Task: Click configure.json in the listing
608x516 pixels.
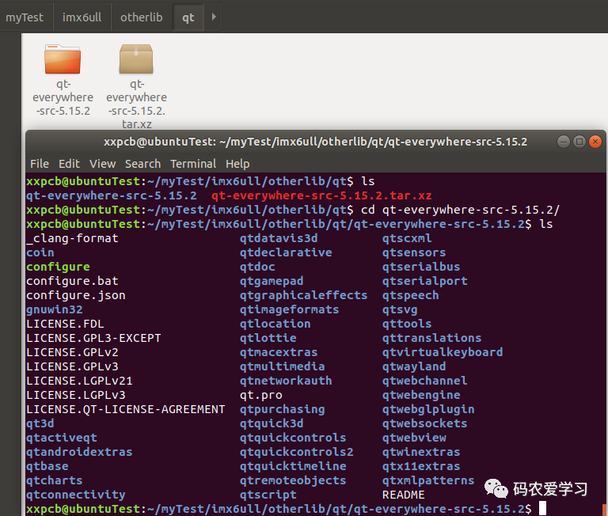Action: coord(76,295)
